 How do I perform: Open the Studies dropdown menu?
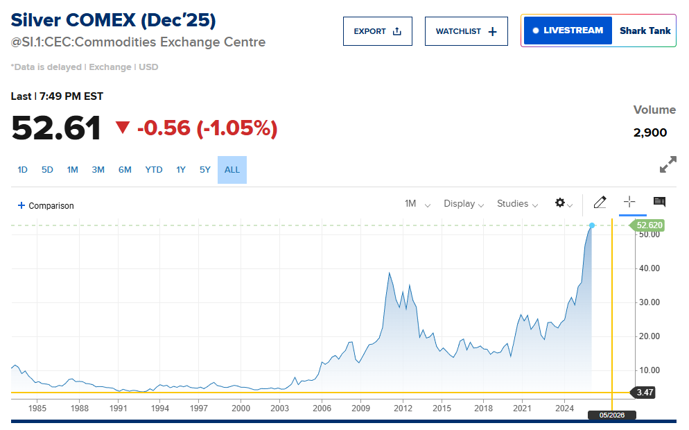click(x=517, y=204)
